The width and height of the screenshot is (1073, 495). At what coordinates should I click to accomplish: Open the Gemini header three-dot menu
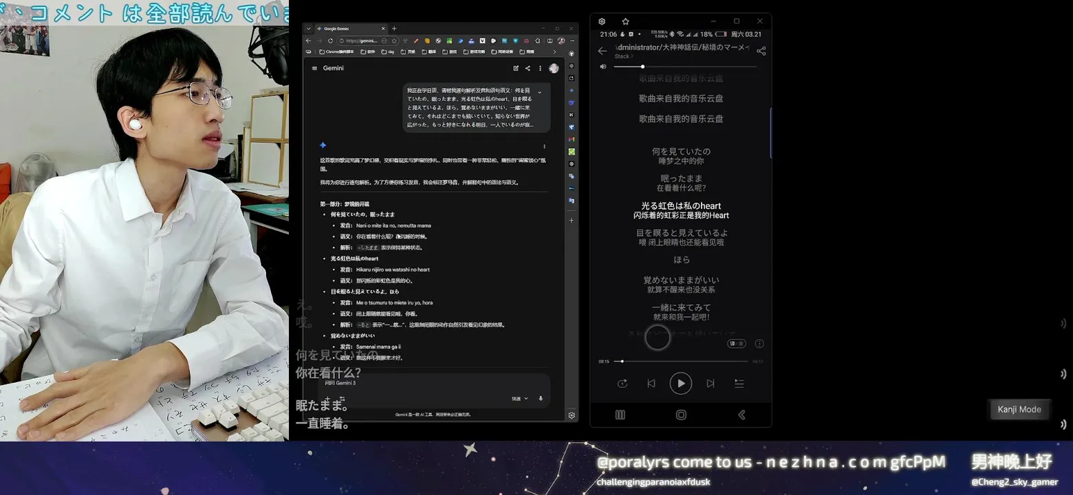point(540,68)
